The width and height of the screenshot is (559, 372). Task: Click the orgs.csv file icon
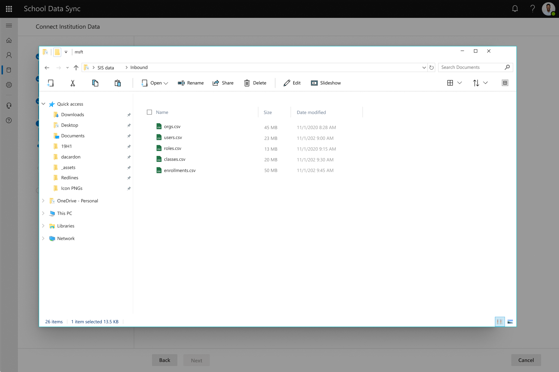[159, 126]
